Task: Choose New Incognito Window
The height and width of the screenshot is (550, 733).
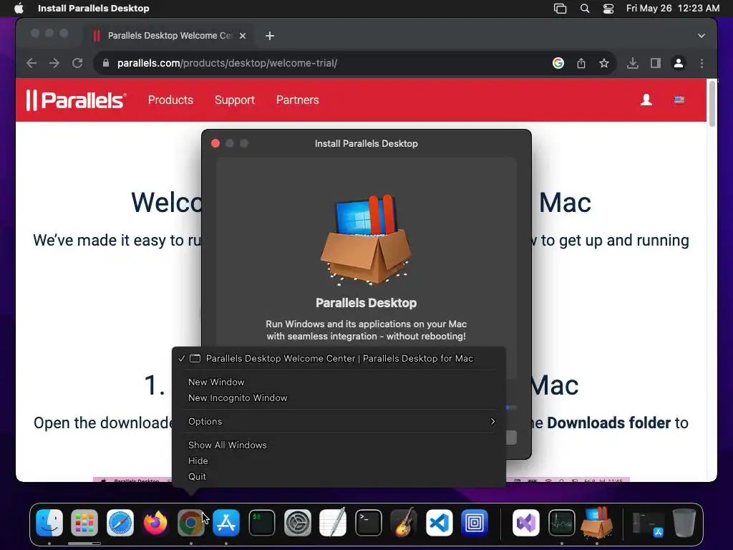Action: point(238,398)
